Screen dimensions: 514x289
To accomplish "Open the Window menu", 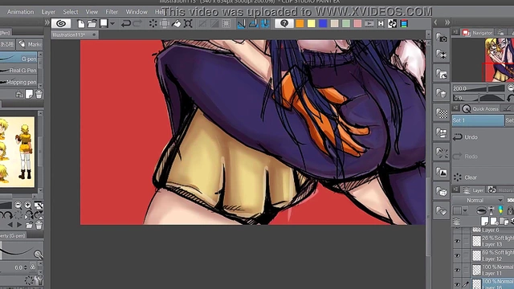I will coord(137,12).
